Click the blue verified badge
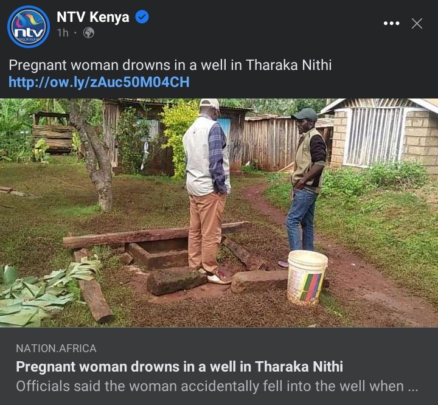The width and height of the screenshot is (438, 405). [x=142, y=17]
